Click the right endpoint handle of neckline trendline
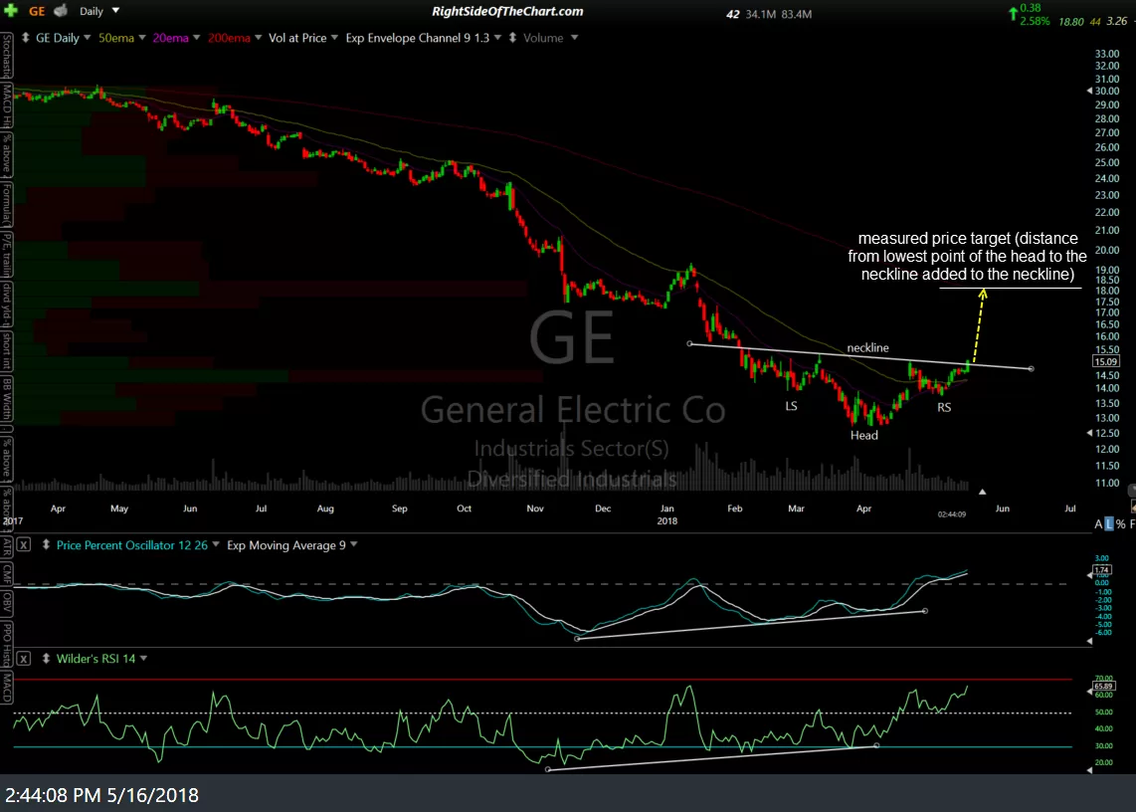This screenshot has height=812, width=1136. (1031, 369)
